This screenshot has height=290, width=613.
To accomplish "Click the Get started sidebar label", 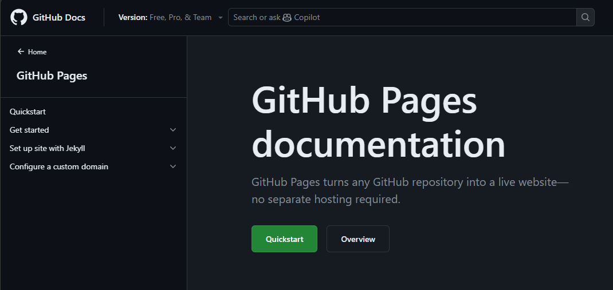I will coord(29,130).
